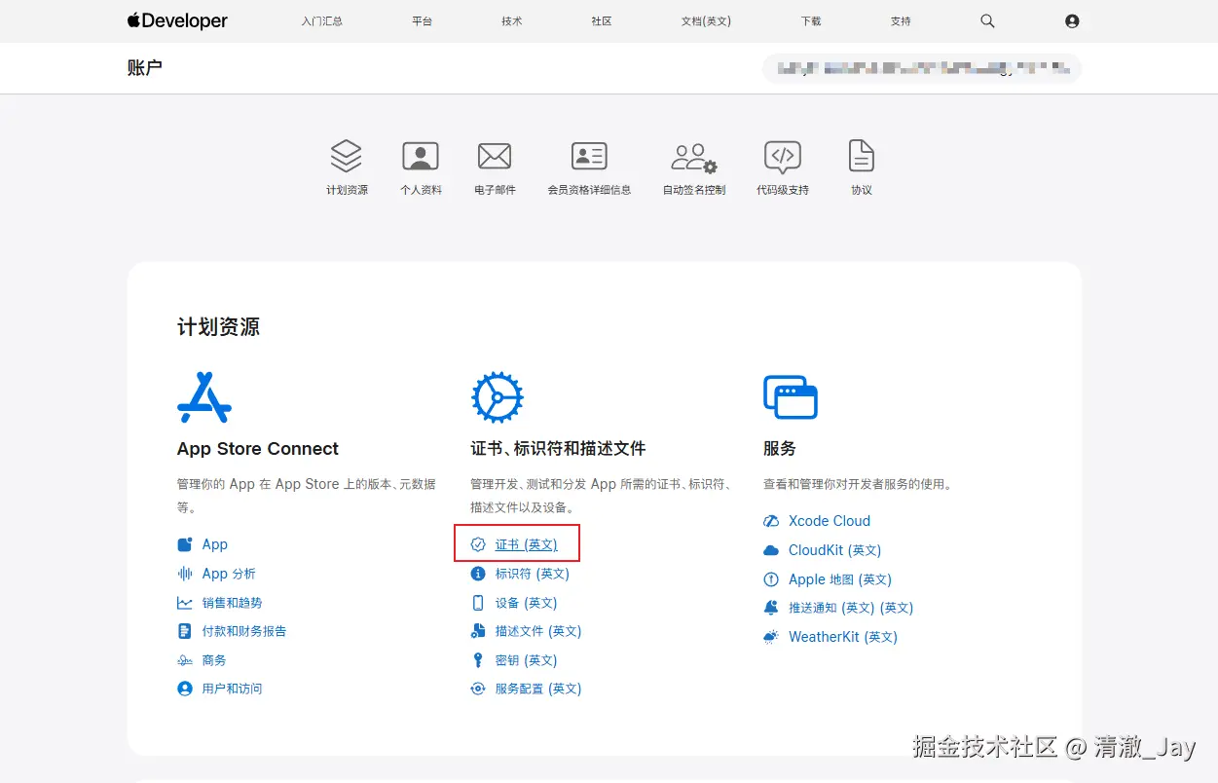Click the 推送通知 bell icon
1218x783 pixels.
[771, 608]
